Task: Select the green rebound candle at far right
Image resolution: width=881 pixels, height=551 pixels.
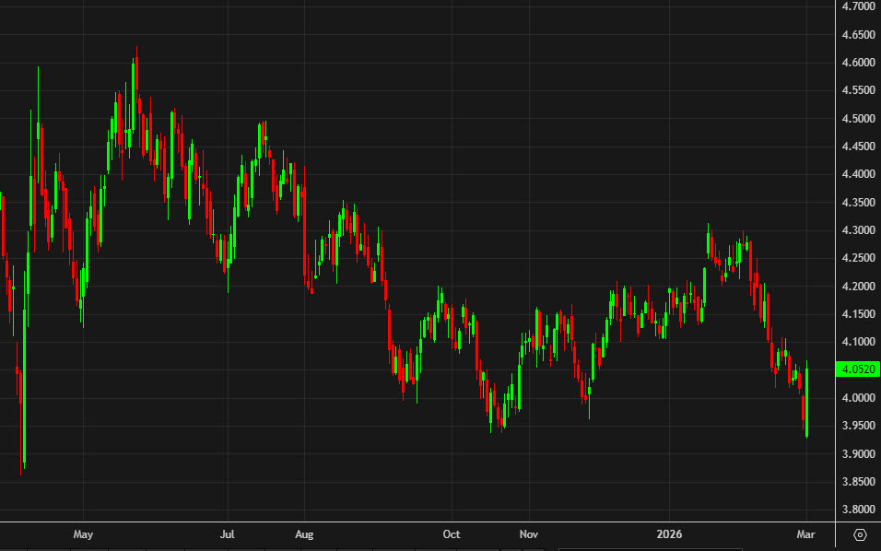Action: 807,402
